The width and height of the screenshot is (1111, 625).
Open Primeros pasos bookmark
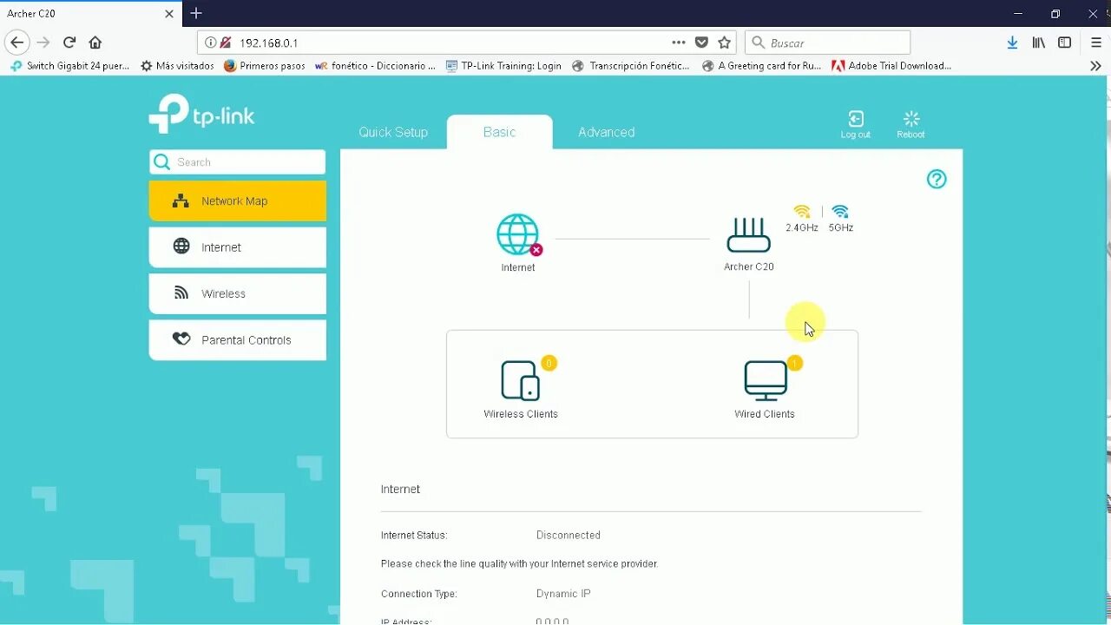pyautogui.click(x=265, y=66)
